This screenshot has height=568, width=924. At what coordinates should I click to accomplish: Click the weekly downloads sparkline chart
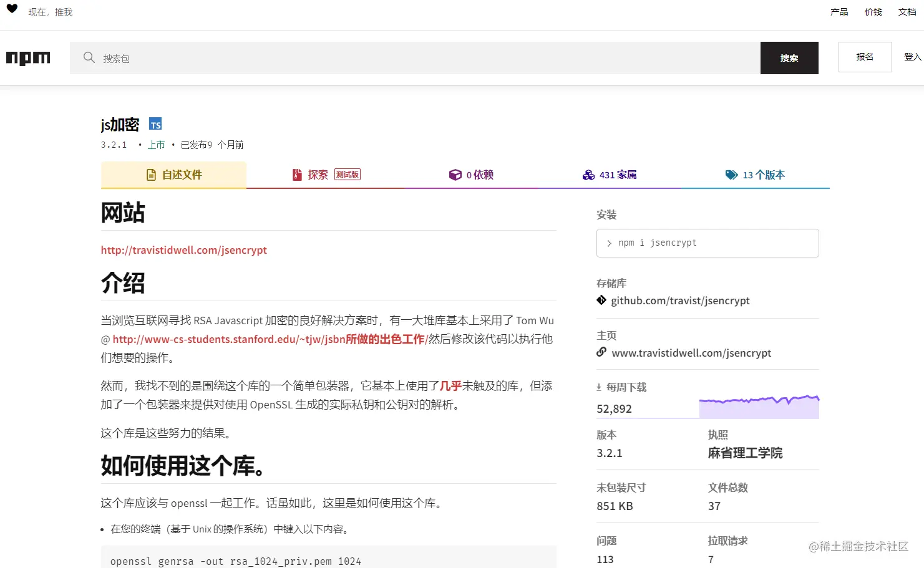point(759,406)
